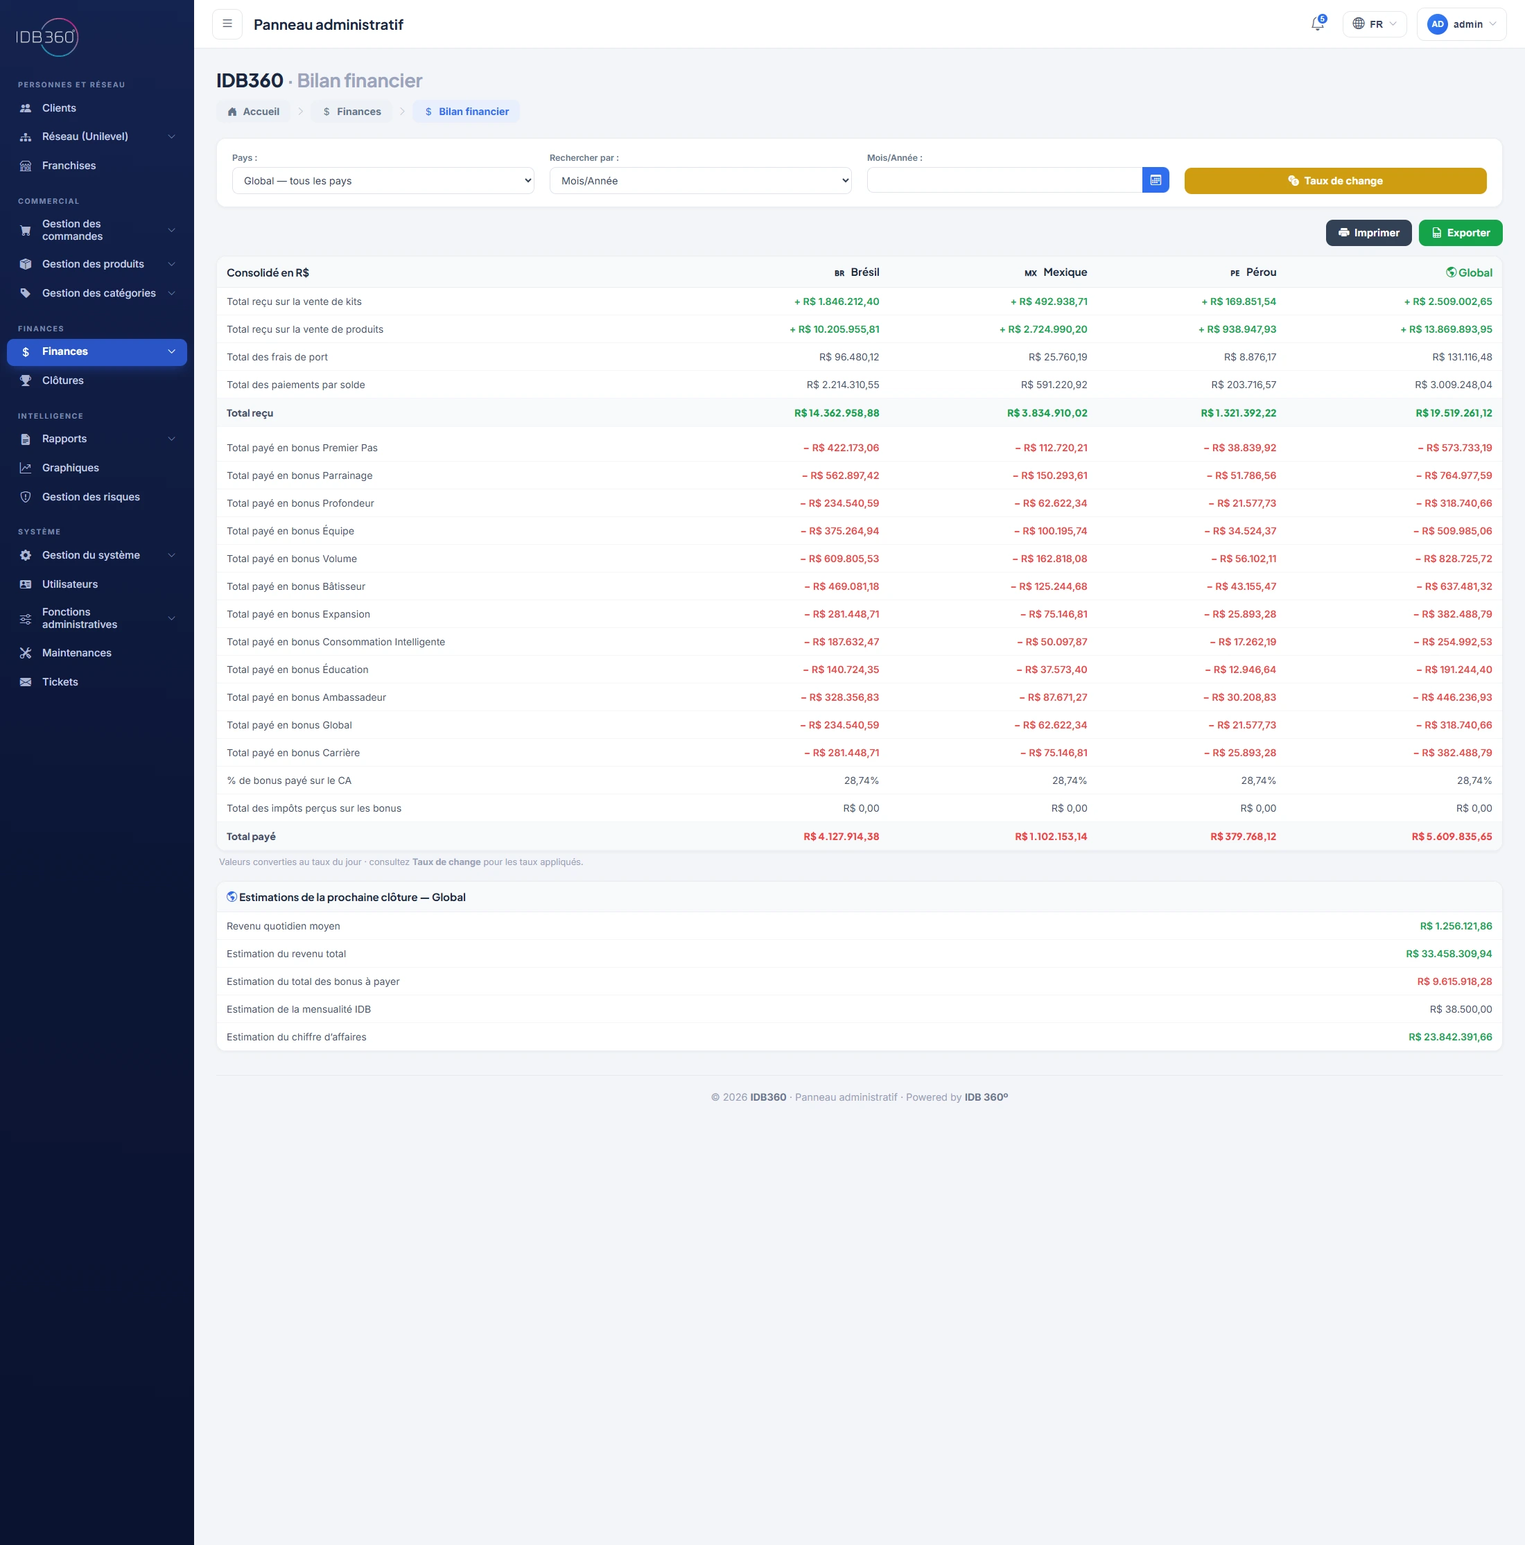This screenshot has width=1525, height=1545.
Task: Open the admin account menu
Action: pyautogui.click(x=1461, y=24)
